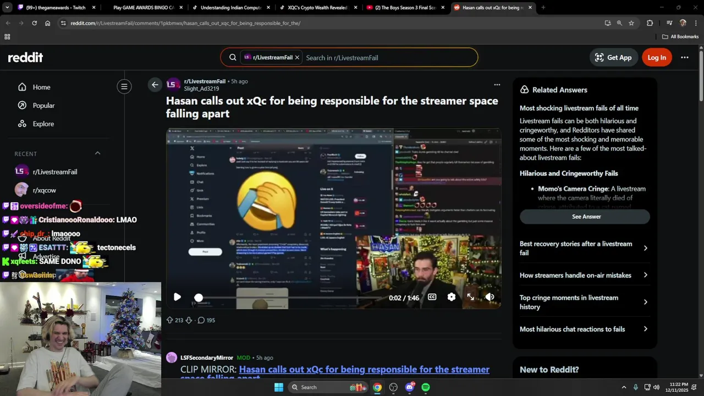Switch to Understanding Indian Compute tab
Viewport: 704px width, 396px height.
tap(230, 8)
